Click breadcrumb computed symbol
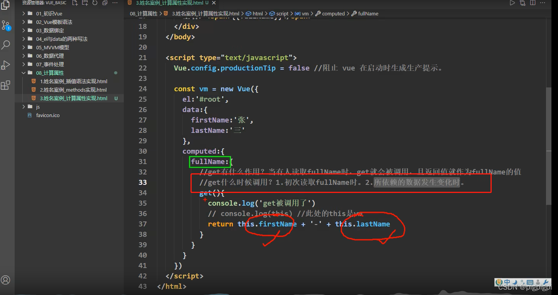The height and width of the screenshot is (295, 558). (330, 13)
